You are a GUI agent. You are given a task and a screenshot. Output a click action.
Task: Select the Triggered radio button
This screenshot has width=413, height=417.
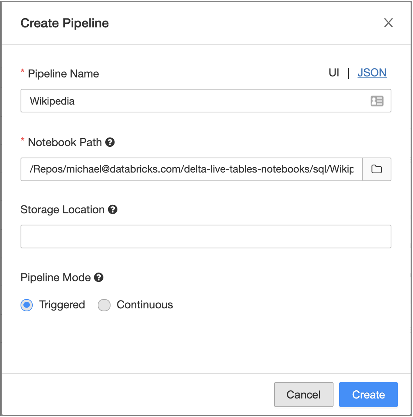pyautogui.click(x=27, y=305)
